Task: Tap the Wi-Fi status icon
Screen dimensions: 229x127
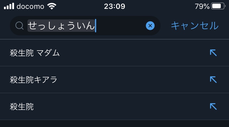Action: 52,6
